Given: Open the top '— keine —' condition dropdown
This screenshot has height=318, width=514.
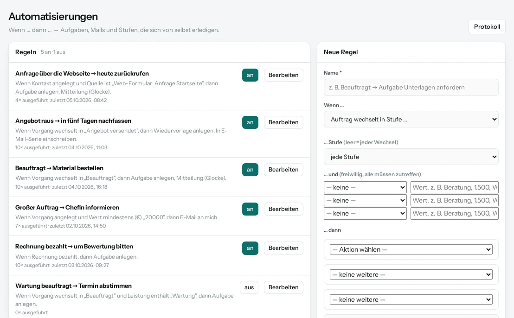Looking at the screenshot, I should [365, 187].
